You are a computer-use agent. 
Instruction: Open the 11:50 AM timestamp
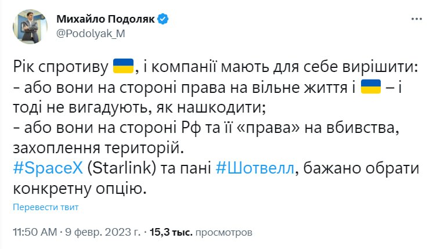(35, 232)
